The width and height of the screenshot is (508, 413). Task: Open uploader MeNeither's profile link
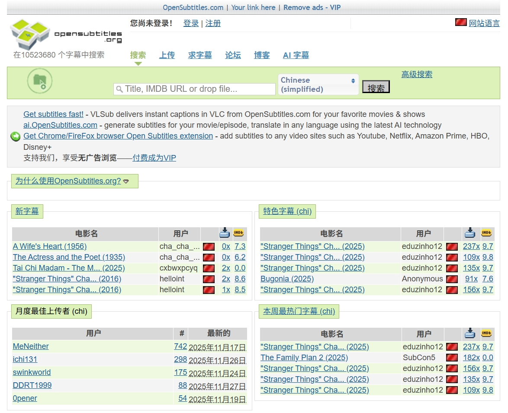coord(31,347)
